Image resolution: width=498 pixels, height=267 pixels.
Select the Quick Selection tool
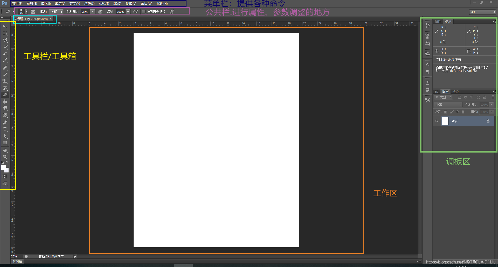click(5, 47)
